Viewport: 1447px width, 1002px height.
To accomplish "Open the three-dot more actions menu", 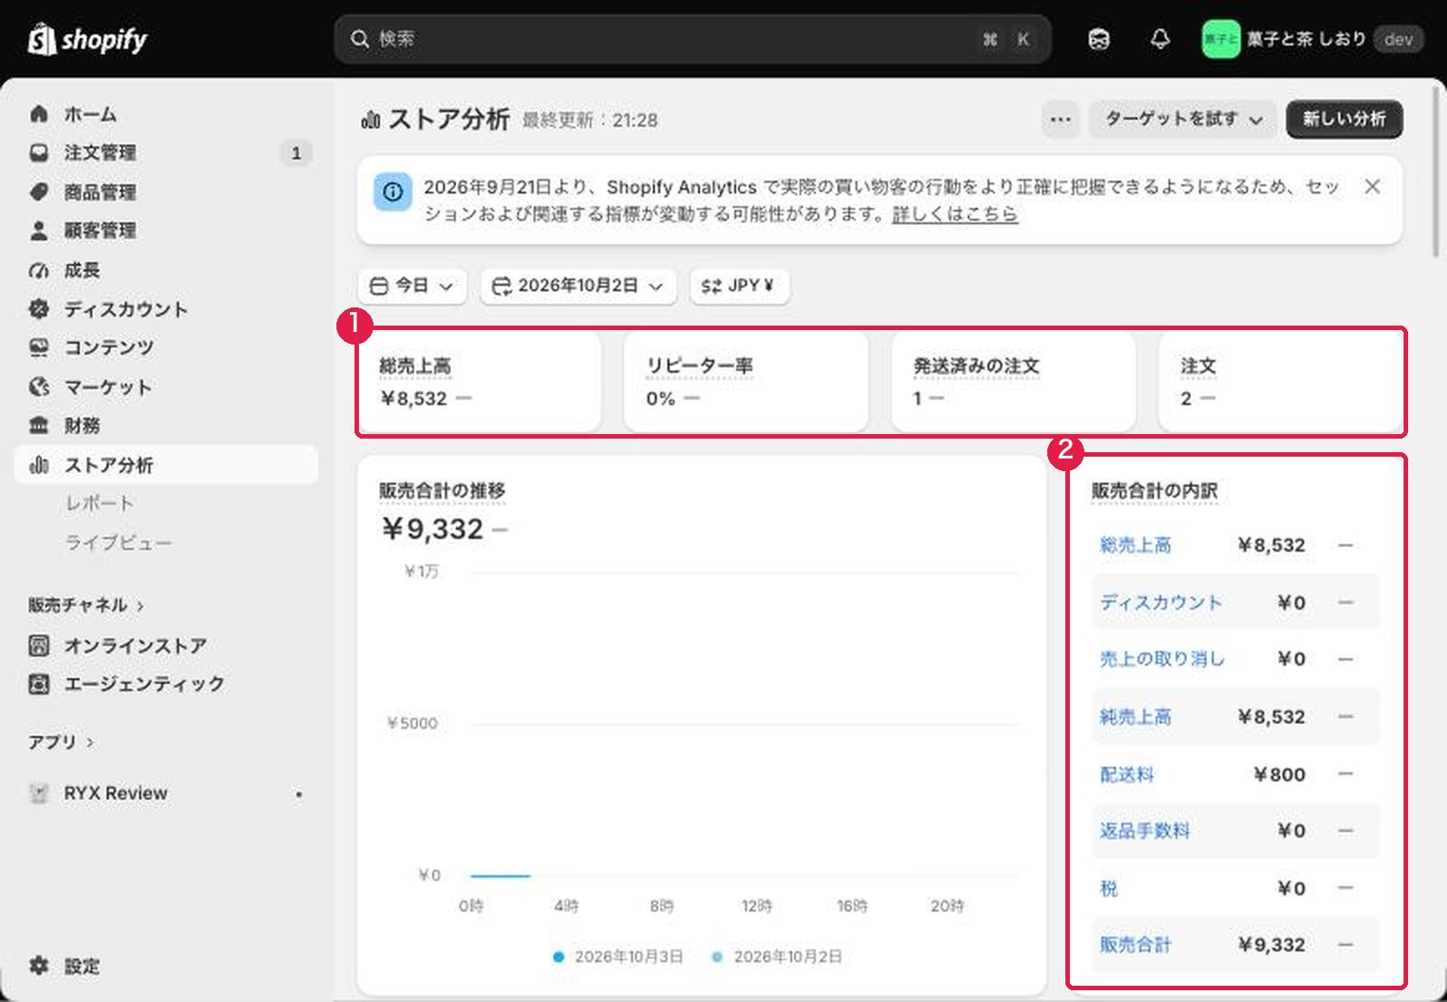I will pos(1060,118).
